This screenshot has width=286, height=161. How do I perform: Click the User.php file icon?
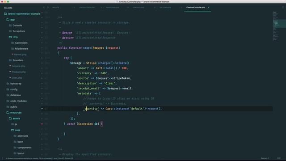pyautogui.click(x=10, y=77)
